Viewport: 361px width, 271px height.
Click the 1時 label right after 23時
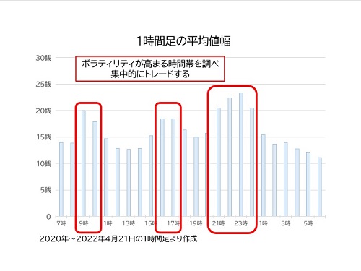[x=264, y=223]
